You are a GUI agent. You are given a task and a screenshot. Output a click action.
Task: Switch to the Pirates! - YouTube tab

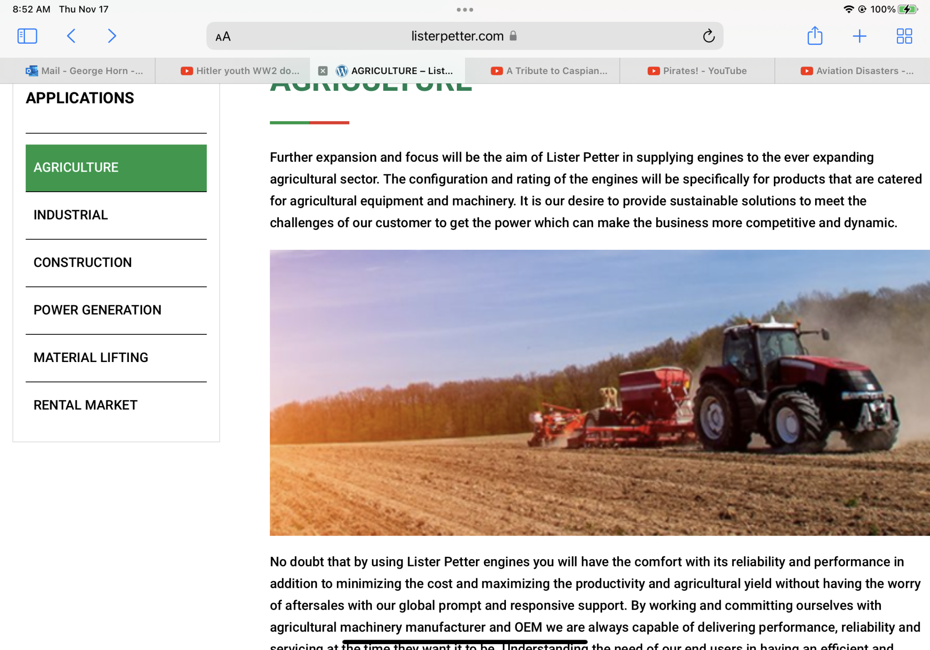click(x=697, y=71)
